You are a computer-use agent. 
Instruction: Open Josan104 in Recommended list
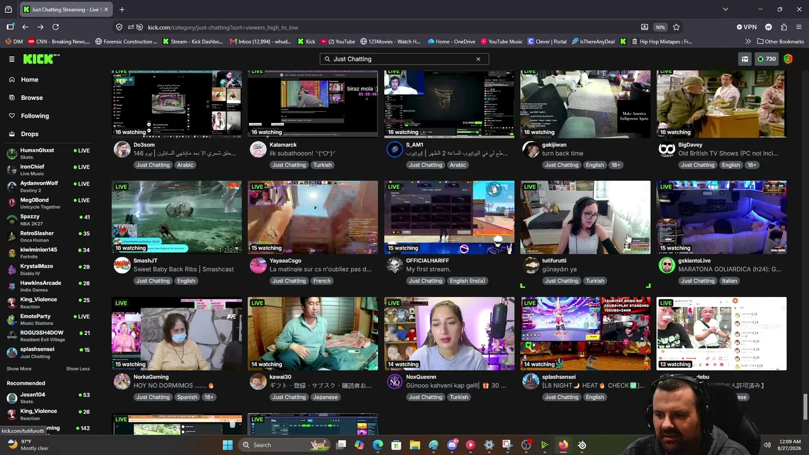coord(48,398)
